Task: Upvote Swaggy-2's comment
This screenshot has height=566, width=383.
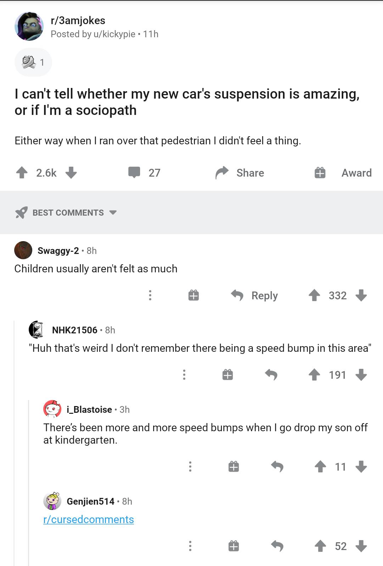Action: [314, 295]
